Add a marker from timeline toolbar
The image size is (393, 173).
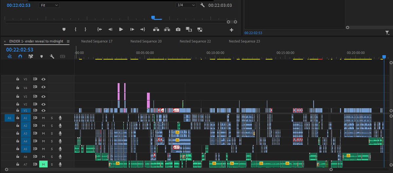click(x=41, y=56)
